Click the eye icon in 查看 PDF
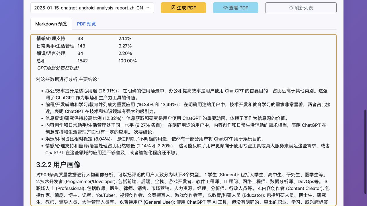 coord(225,8)
